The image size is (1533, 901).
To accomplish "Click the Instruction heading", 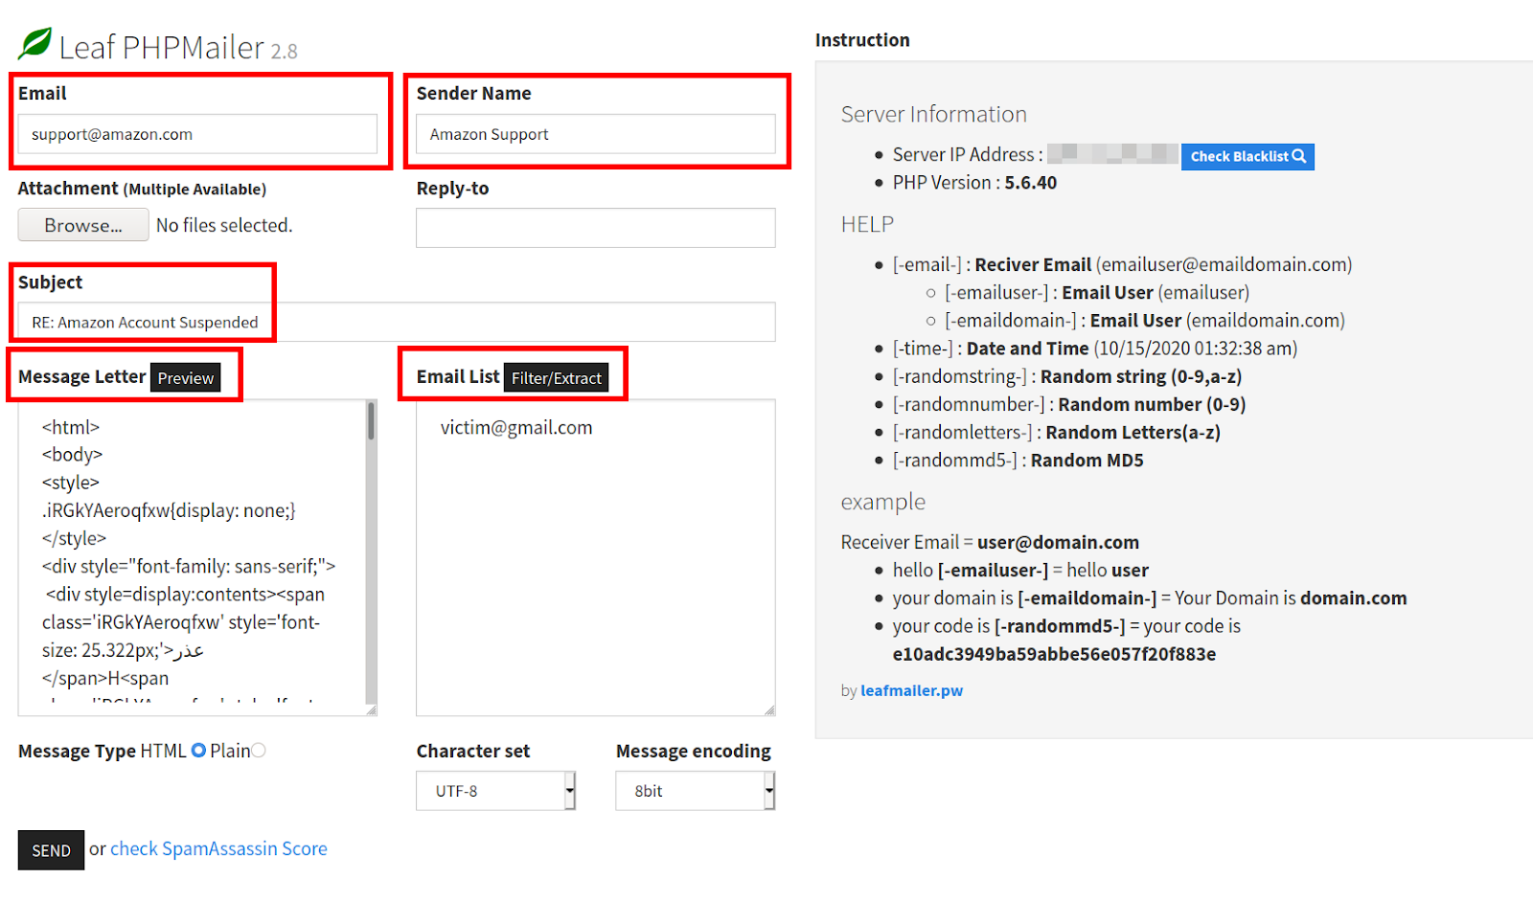I will (x=862, y=40).
